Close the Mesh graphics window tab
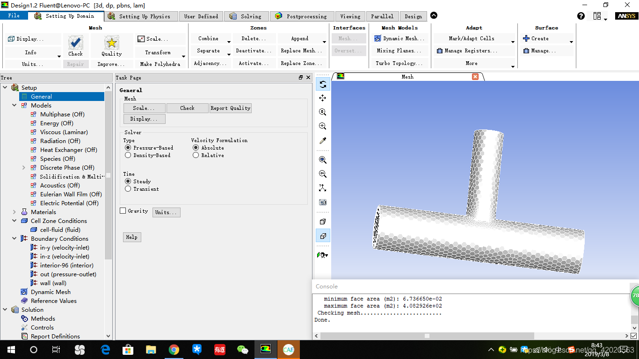The height and width of the screenshot is (359, 639). (475, 77)
